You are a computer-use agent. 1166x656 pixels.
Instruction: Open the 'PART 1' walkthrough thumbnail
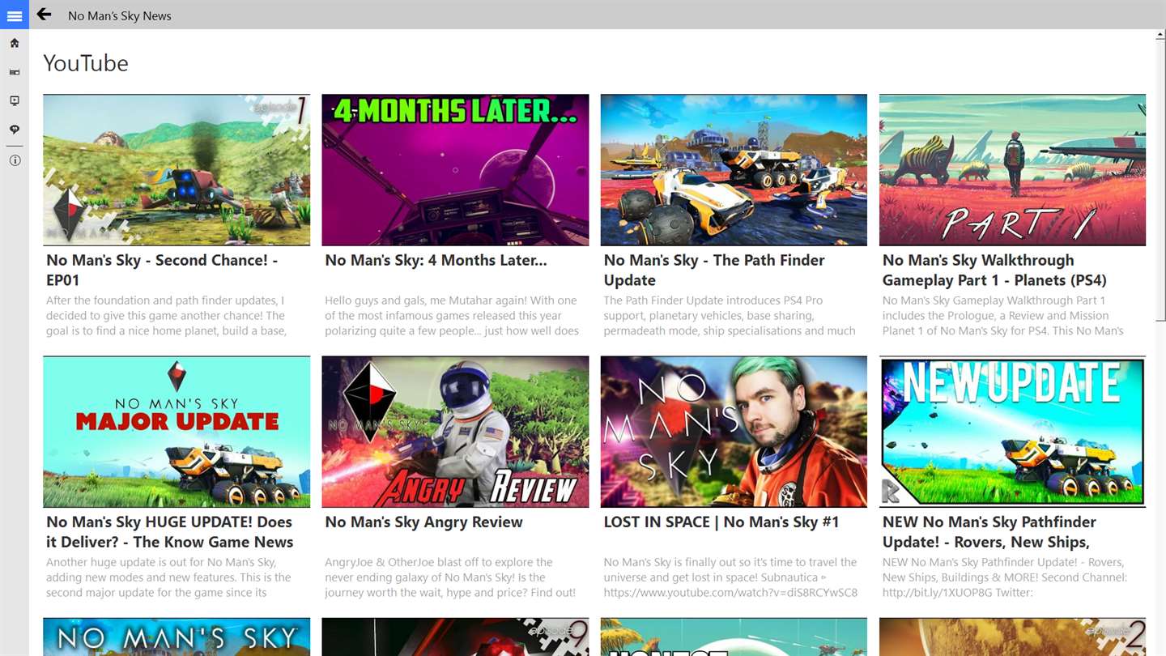[x=1012, y=170]
